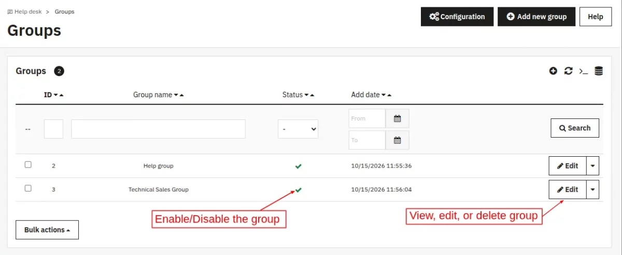This screenshot has height=255, width=622.
Task: Click the Search button
Action: click(x=575, y=128)
